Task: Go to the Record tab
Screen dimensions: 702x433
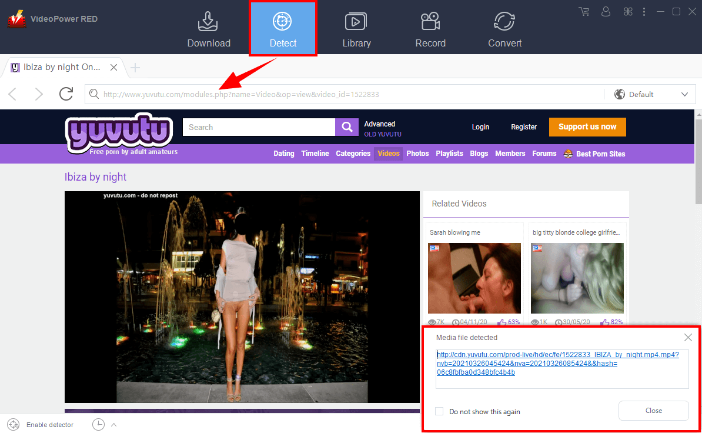Action: (430, 29)
